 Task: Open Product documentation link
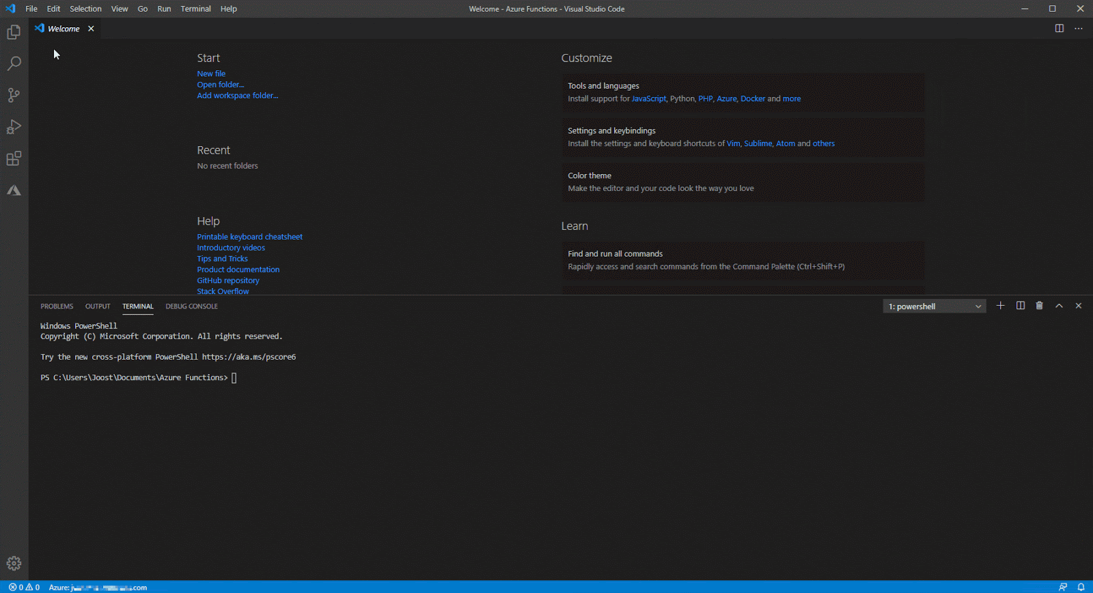click(238, 270)
